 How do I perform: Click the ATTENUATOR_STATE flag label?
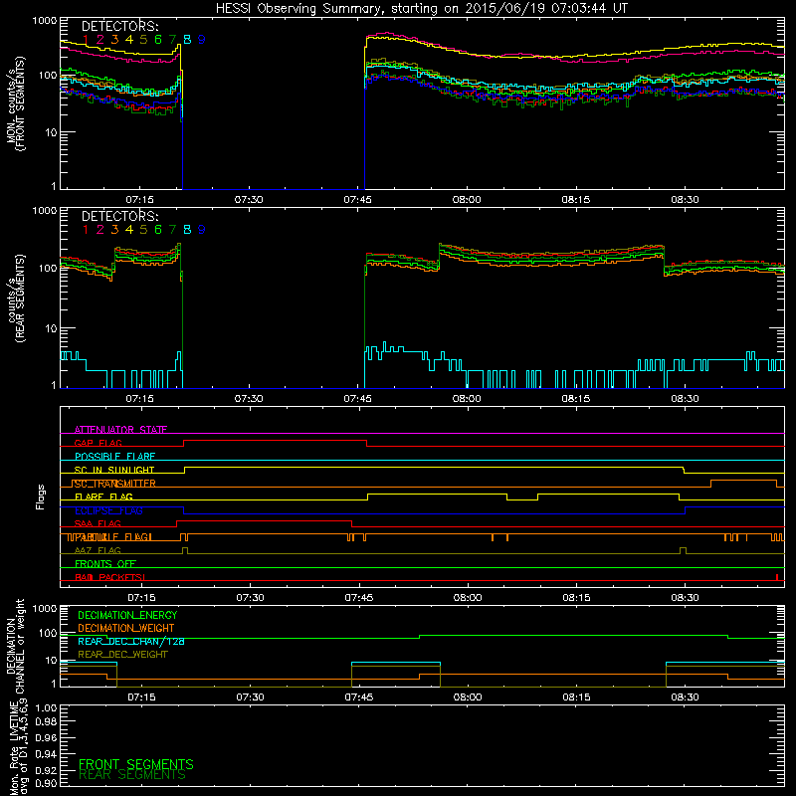coord(120,430)
